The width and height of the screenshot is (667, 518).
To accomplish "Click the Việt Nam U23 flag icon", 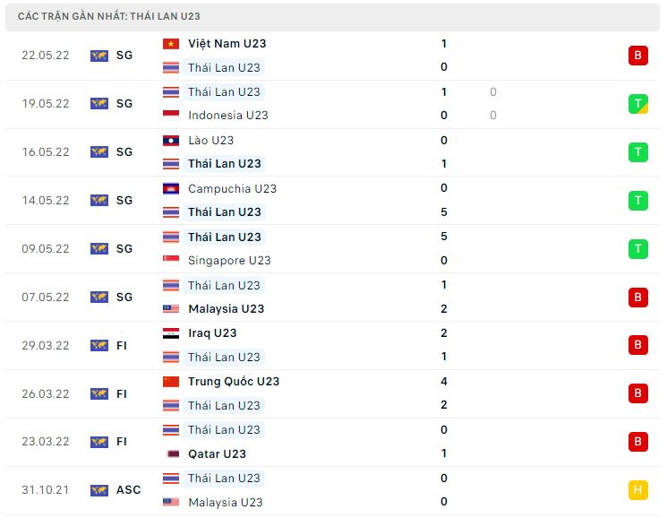I will coord(171,44).
